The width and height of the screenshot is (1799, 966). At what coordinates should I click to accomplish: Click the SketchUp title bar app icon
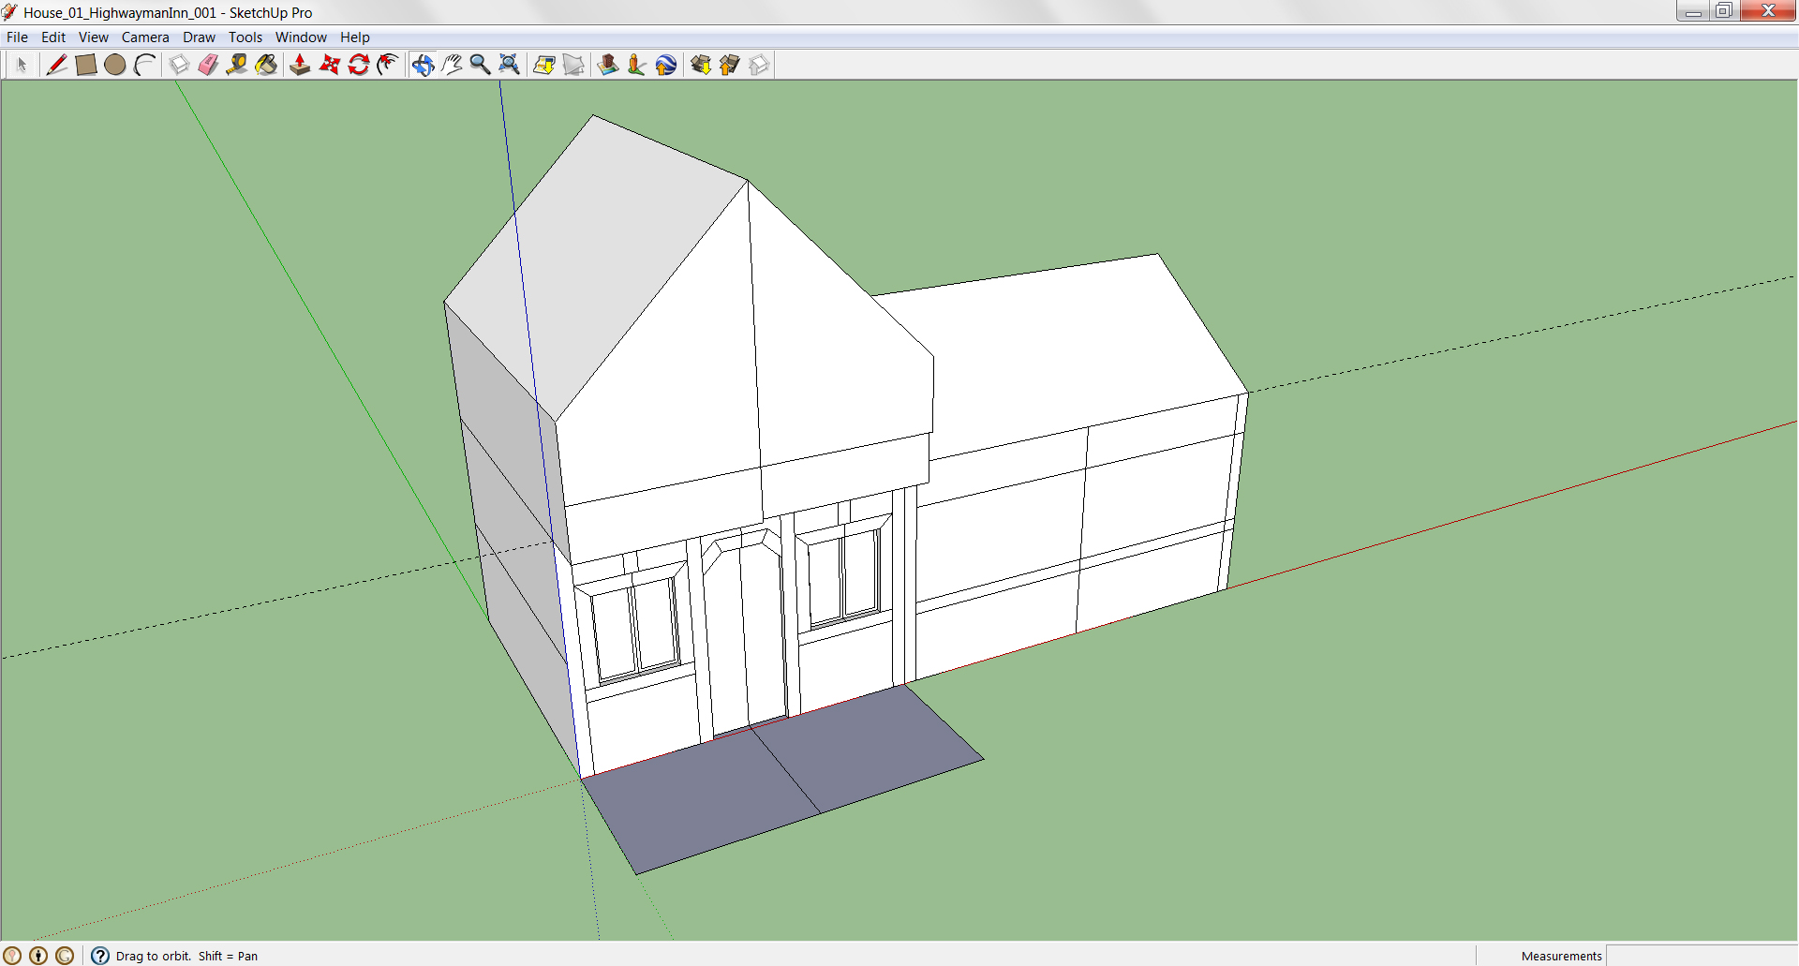10,12
